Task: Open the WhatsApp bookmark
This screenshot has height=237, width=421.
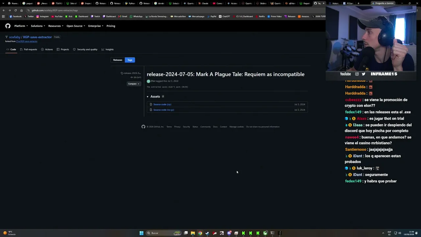Action: pos(136,16)
